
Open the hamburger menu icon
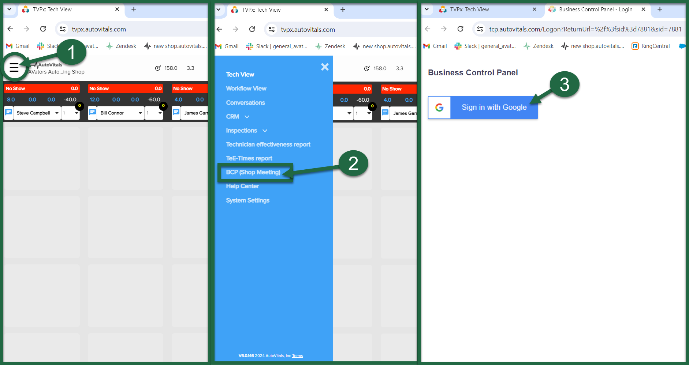coord(14,67)
